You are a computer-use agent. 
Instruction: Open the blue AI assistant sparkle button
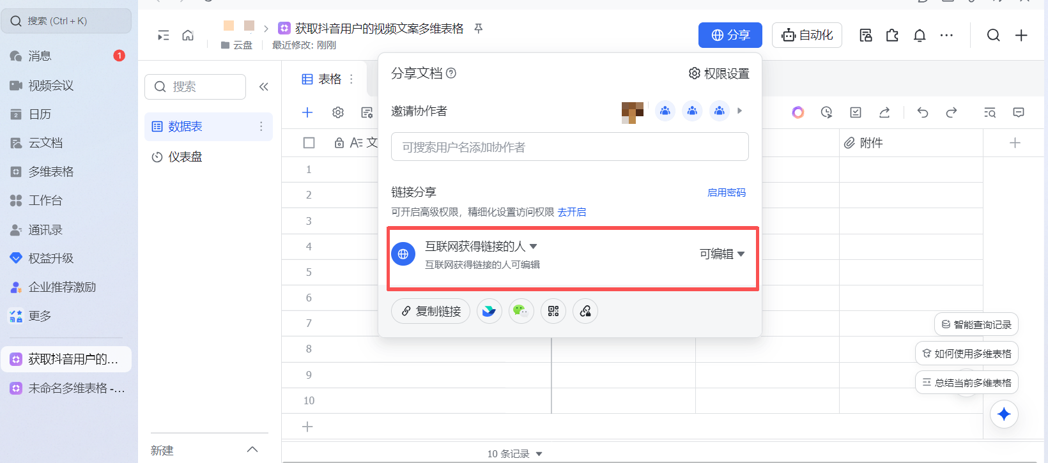pyautogui.click(x=1003, y=414)
